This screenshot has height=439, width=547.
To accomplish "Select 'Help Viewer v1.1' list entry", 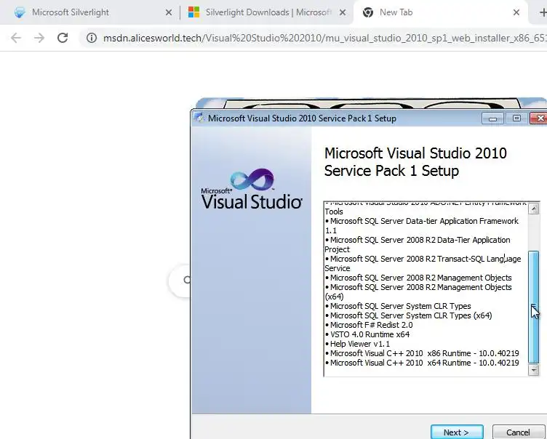I will click(358, 344).
